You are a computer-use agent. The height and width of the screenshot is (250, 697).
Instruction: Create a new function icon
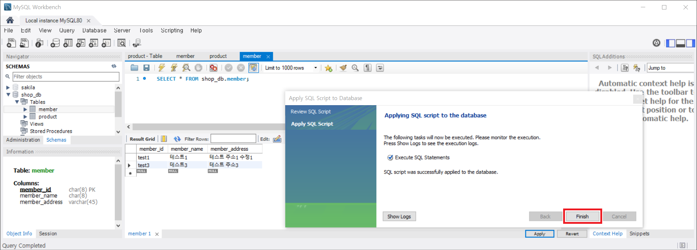click(x=106, y=43)
